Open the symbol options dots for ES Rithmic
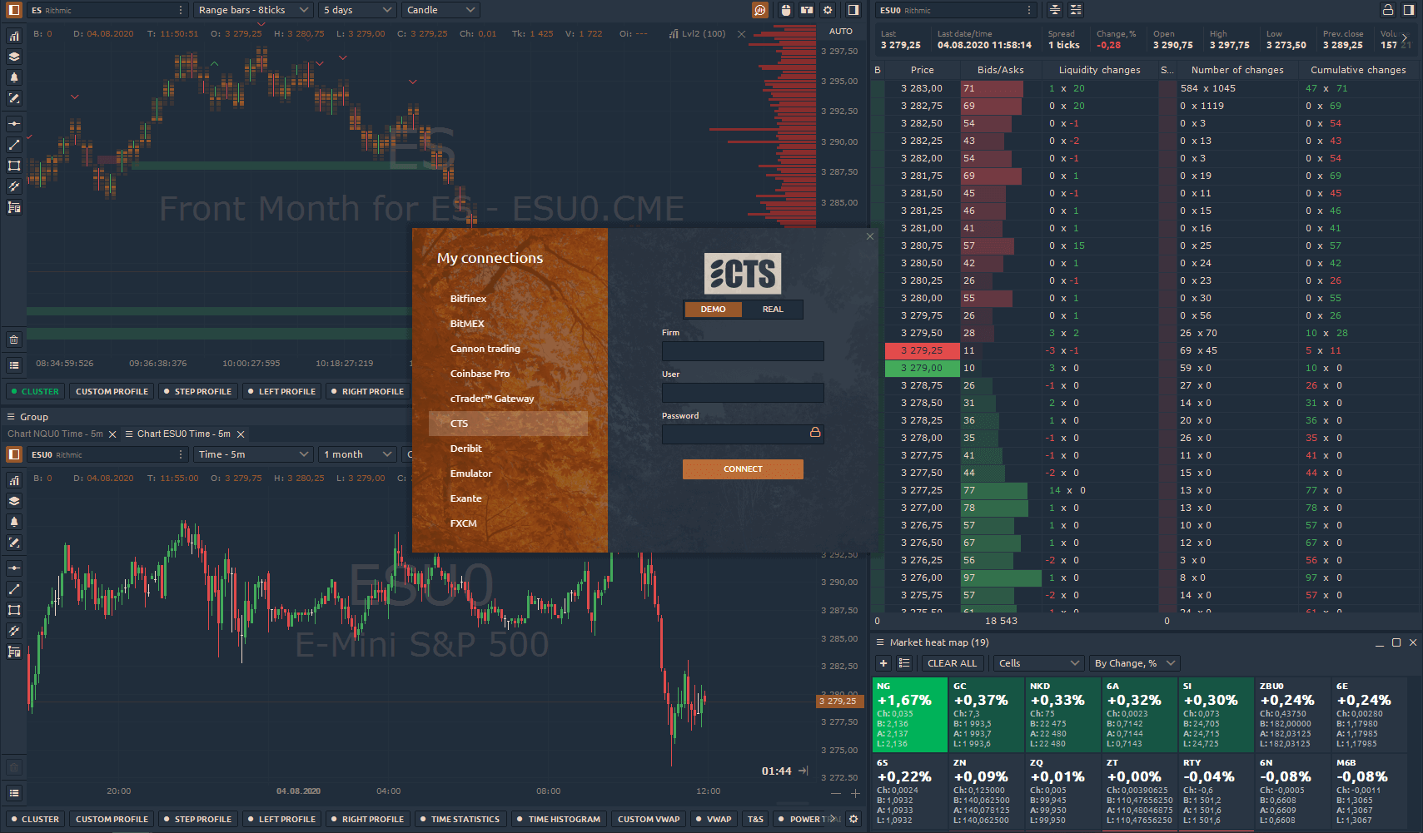The width and height of the screenshot is (1423, 833). coord(181,10)
